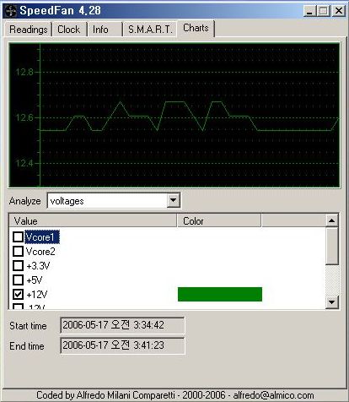Minimize the SpeedFan window
Viewport: 349px width, 402px height.
309,11
